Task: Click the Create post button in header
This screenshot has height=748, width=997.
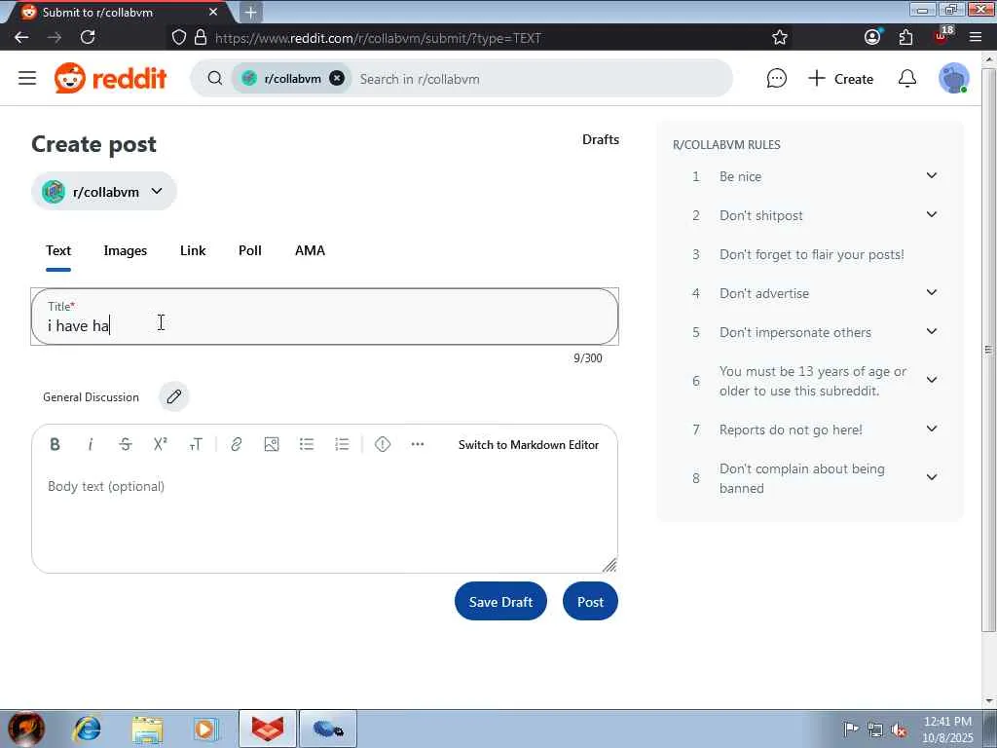Action: pos(840,78)
